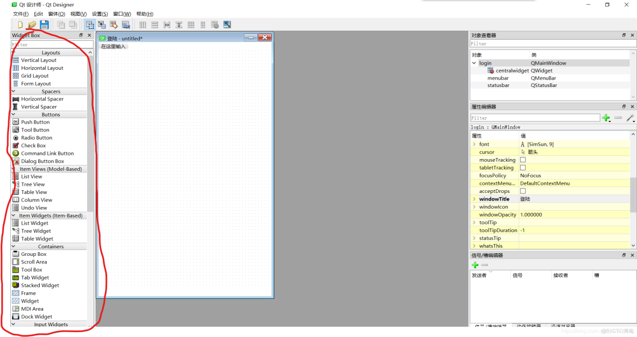Check the acceptDrops property checkbox
Screen dimensions: 637x337
click(523, 191)
